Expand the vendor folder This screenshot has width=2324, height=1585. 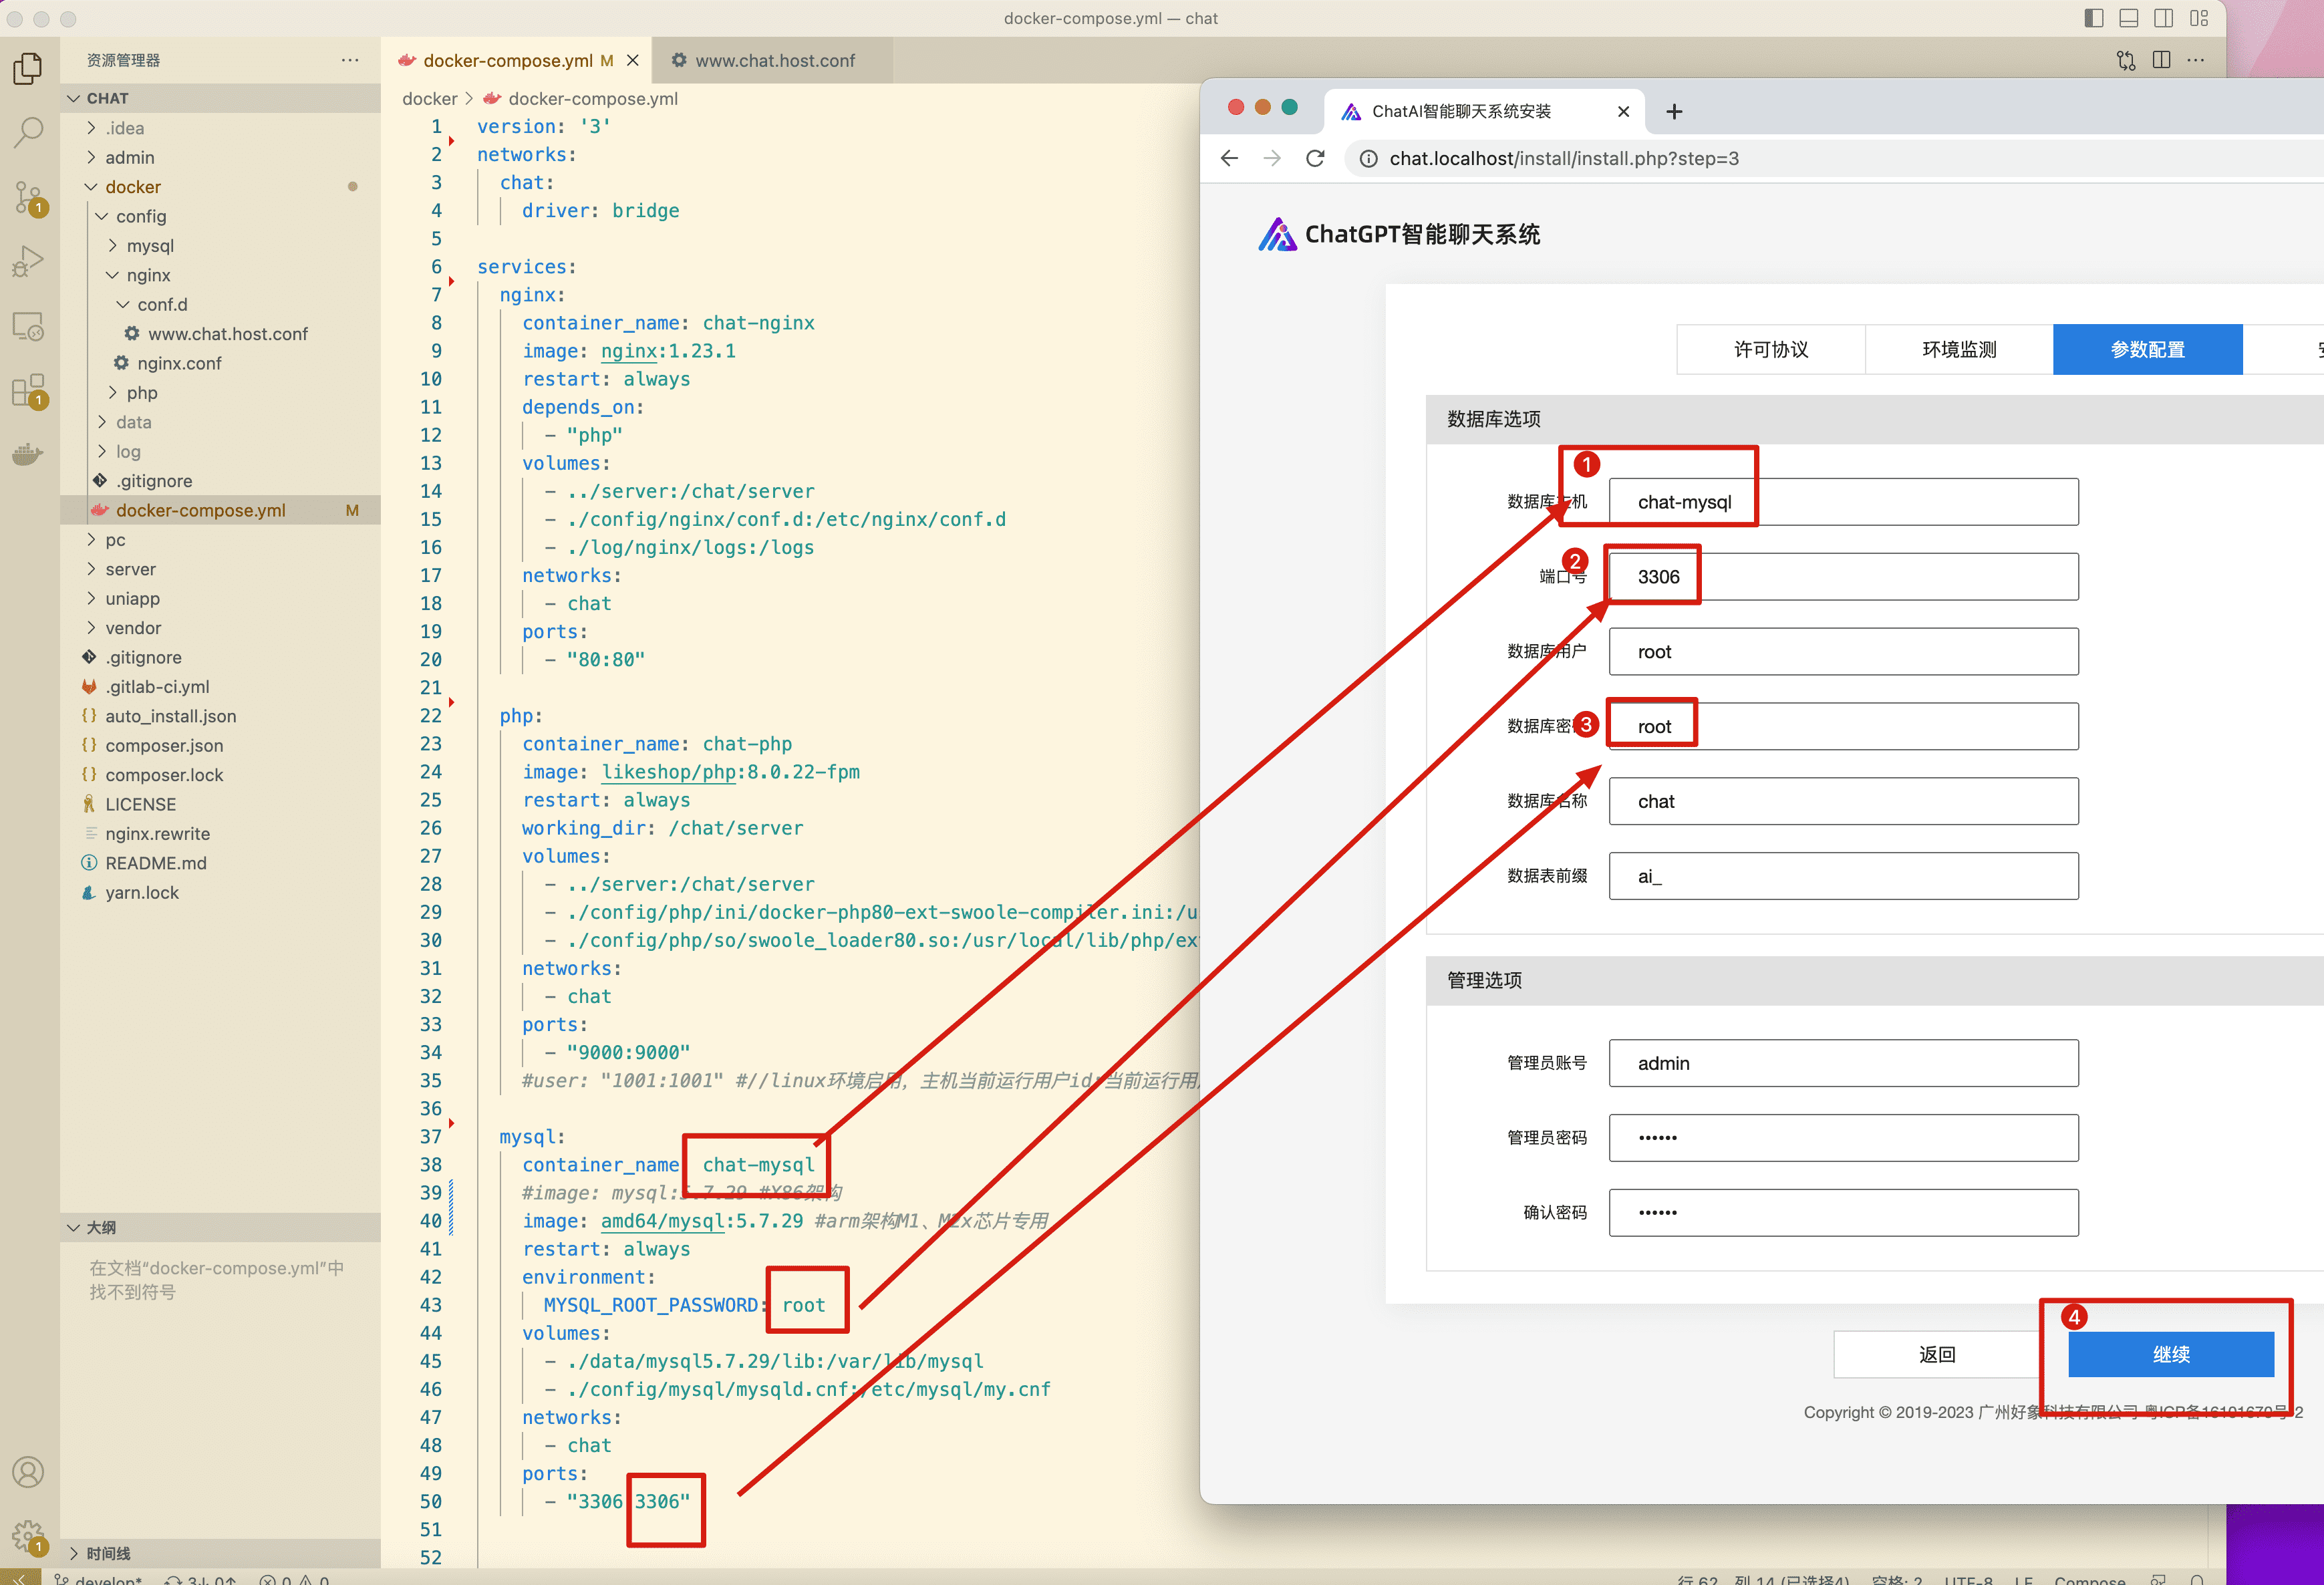220,628
